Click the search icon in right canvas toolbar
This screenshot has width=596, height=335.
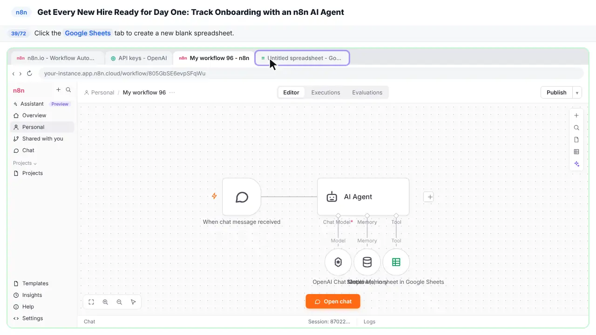click(x=576, y=127)
